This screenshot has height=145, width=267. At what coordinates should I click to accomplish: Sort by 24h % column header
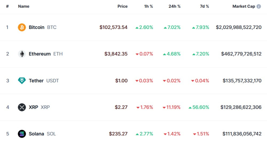pyautogui.click(x=174, y=6)
